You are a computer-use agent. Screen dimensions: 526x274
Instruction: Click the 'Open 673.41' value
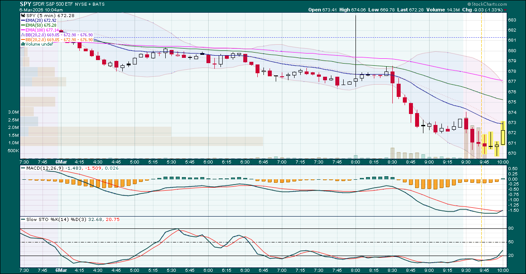[x=323, y=10]
